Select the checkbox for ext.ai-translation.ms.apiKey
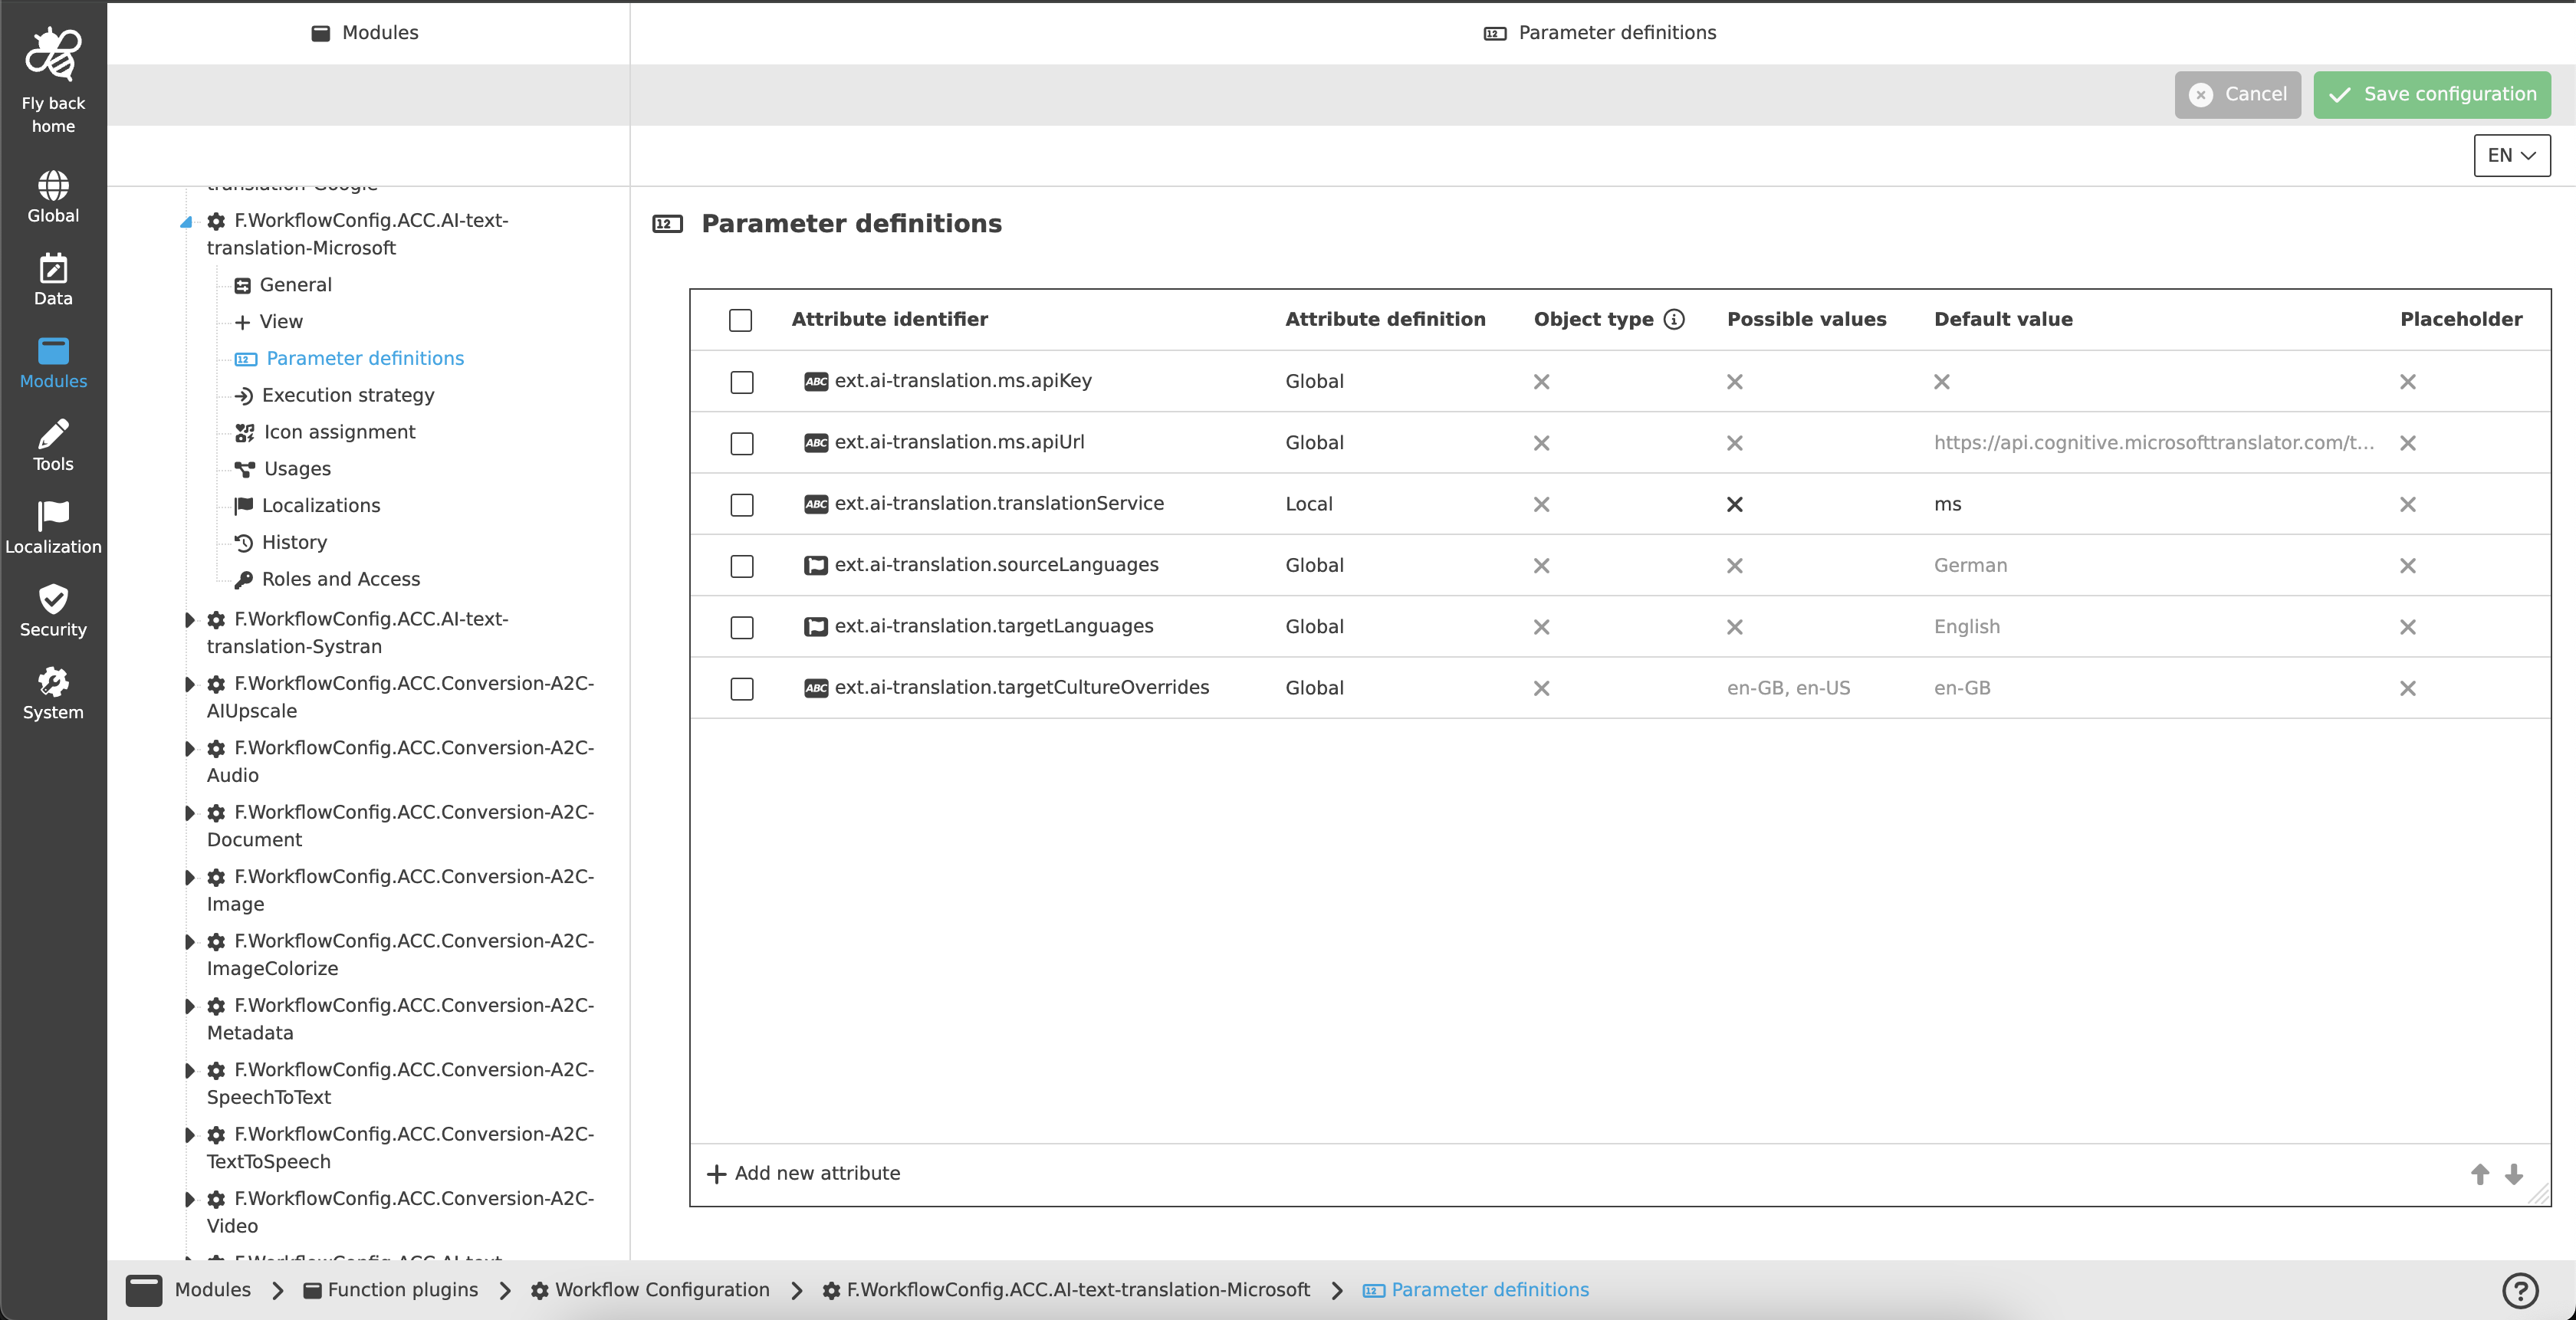Image resolution: width=2576 pixels, height=1320 pixels. click(741, 382)
